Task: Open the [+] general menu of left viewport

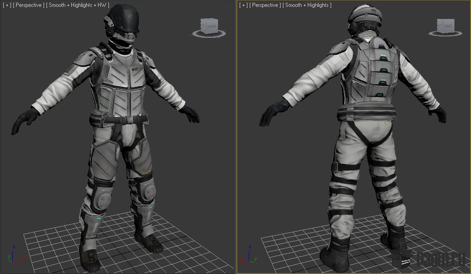Action: point(7,5)
